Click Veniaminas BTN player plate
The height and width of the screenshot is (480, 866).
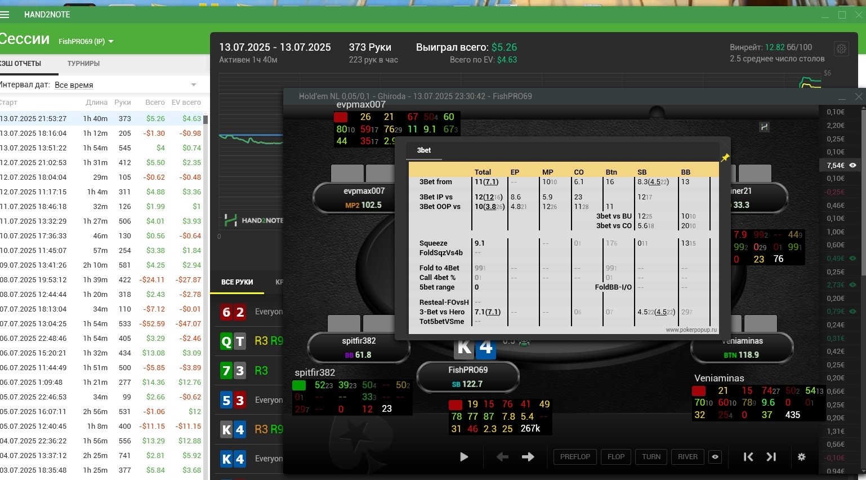click(742, 348)
